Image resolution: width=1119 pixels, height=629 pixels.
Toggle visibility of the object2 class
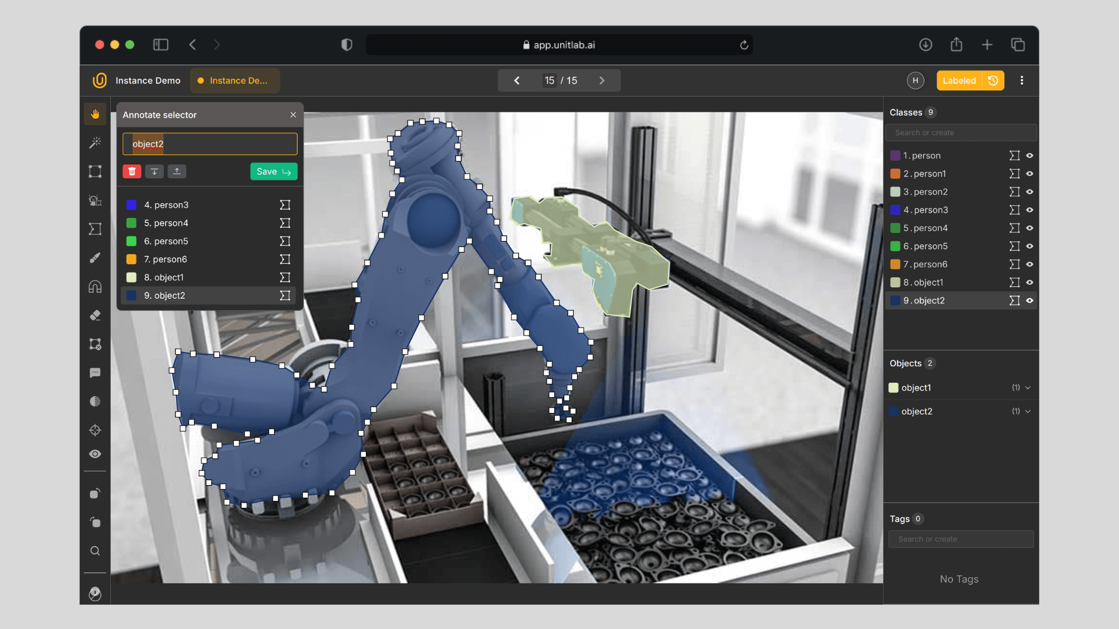1030,301
